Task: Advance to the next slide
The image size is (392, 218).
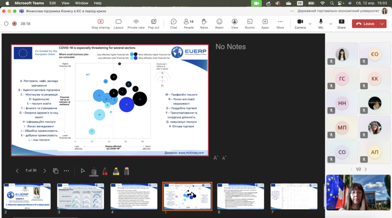Action: pyautogui.click(x=45, y=171)
